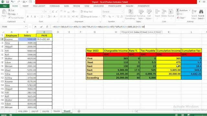Open Cell Styles gallery
Image resolution: width=207 pixels, height=116 pixels.
149,14
